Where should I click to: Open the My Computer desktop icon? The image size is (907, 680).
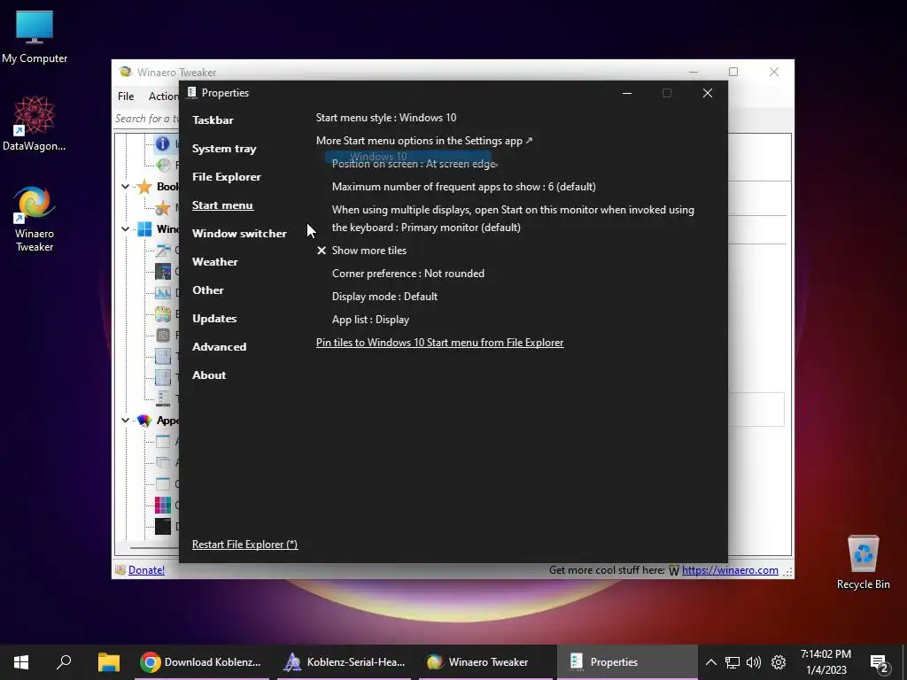coord(35,36)
